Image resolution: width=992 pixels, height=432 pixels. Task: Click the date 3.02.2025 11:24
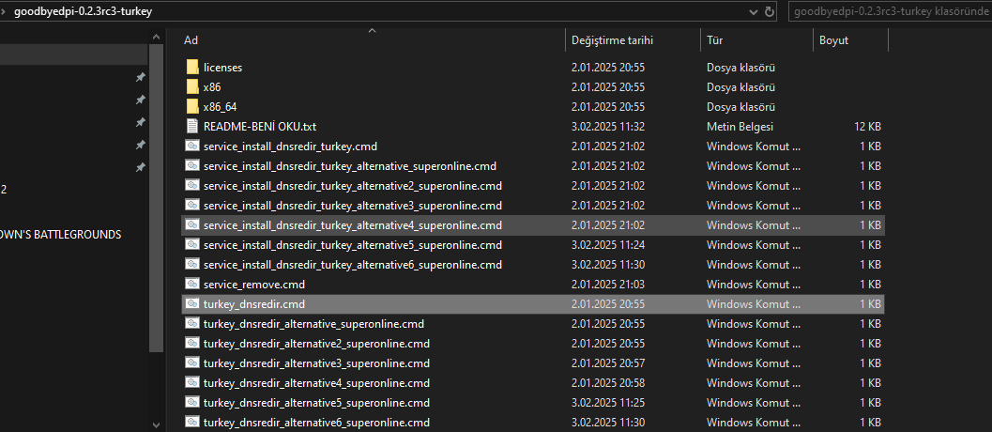coord(608,244)
